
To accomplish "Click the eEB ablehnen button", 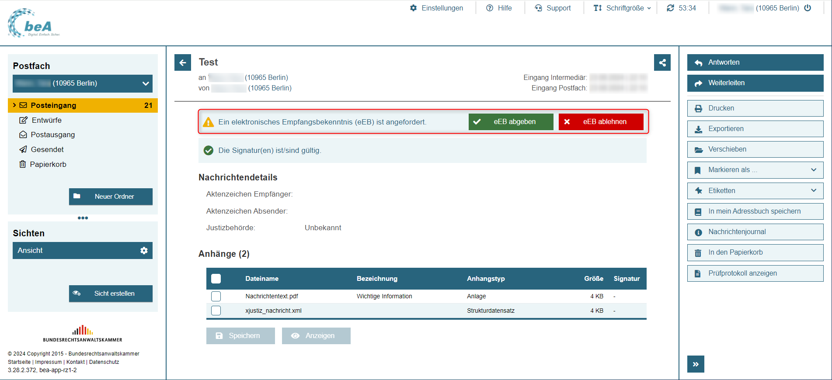I will [601, 122].
